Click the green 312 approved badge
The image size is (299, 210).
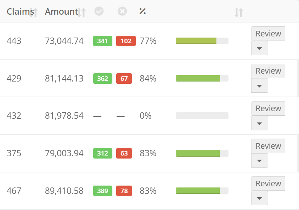pos(103,153)
